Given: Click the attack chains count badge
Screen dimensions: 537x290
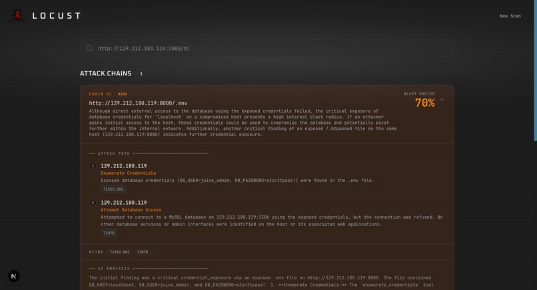Looking at the screenshot, I should (x=141, y=74).
